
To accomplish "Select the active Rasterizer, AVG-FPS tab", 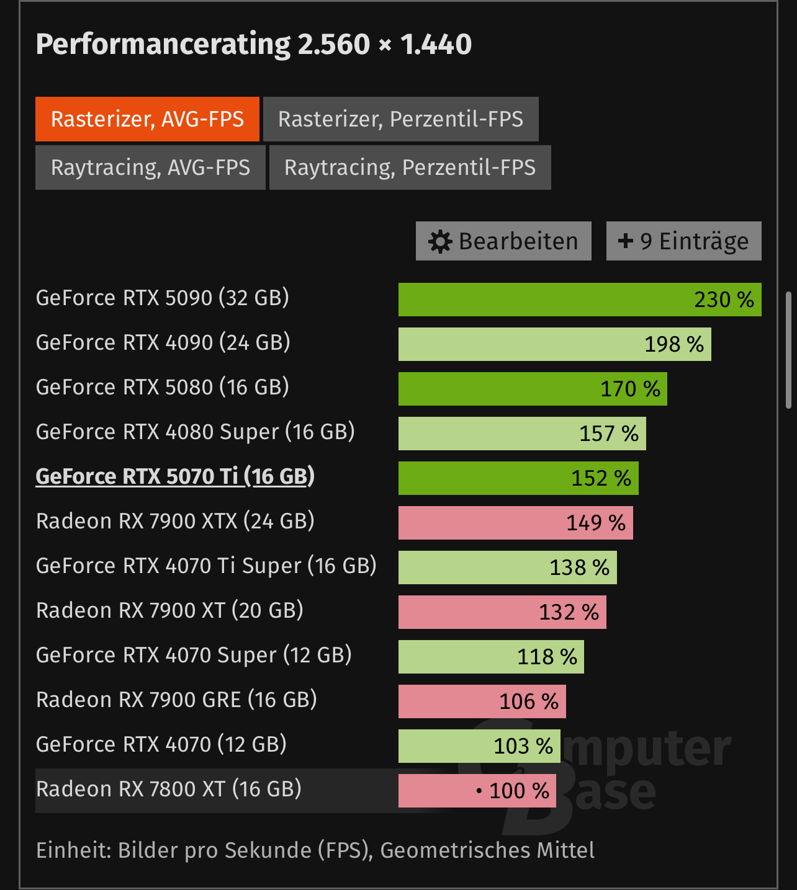I will (147, 119).
